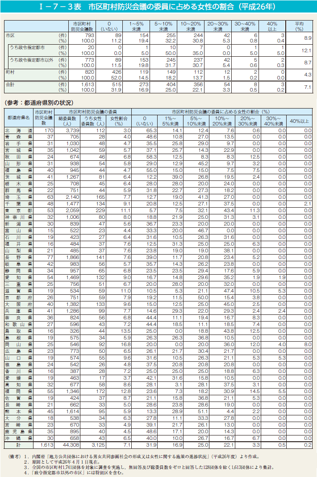Click the total female members value '3,125'
Image resolution: width=317 pixels, height=477 pixels.
click(x=98, y=445)
